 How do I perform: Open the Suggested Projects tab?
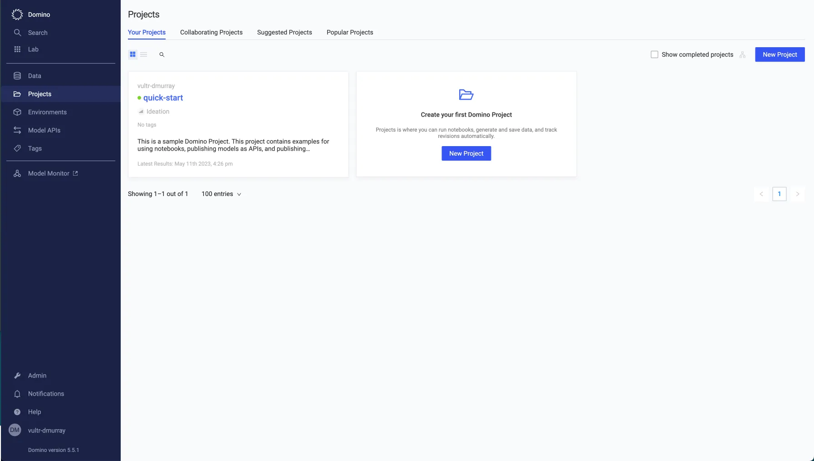point(284,32)
